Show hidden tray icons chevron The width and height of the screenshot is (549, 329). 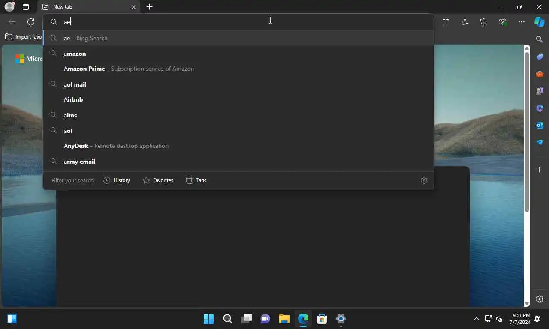click(x=477, y=319)
